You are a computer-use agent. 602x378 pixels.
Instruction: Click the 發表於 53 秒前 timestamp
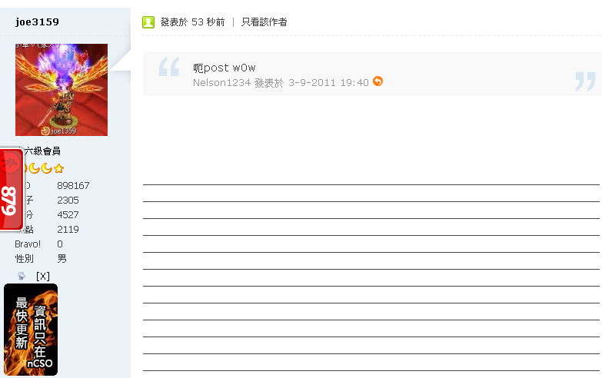pyautogui.click(x=192, y=22)
